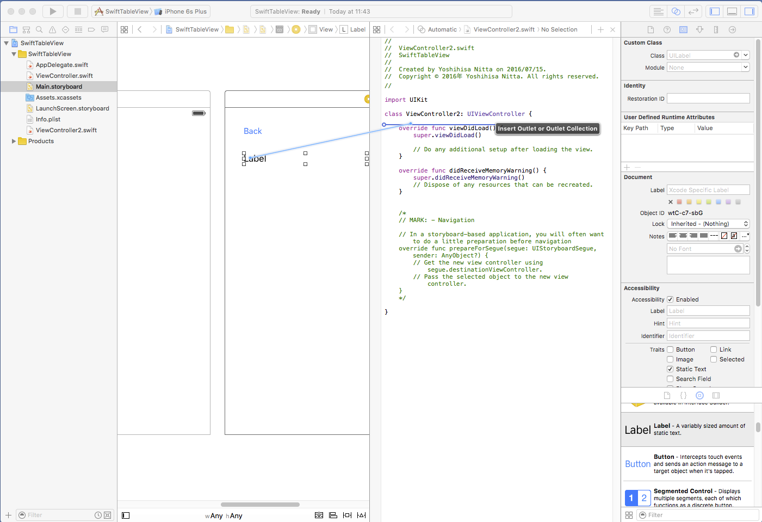Viewport: 762px width, 522px height.
Task: Pick the red document label color
Action: (679, 202)
